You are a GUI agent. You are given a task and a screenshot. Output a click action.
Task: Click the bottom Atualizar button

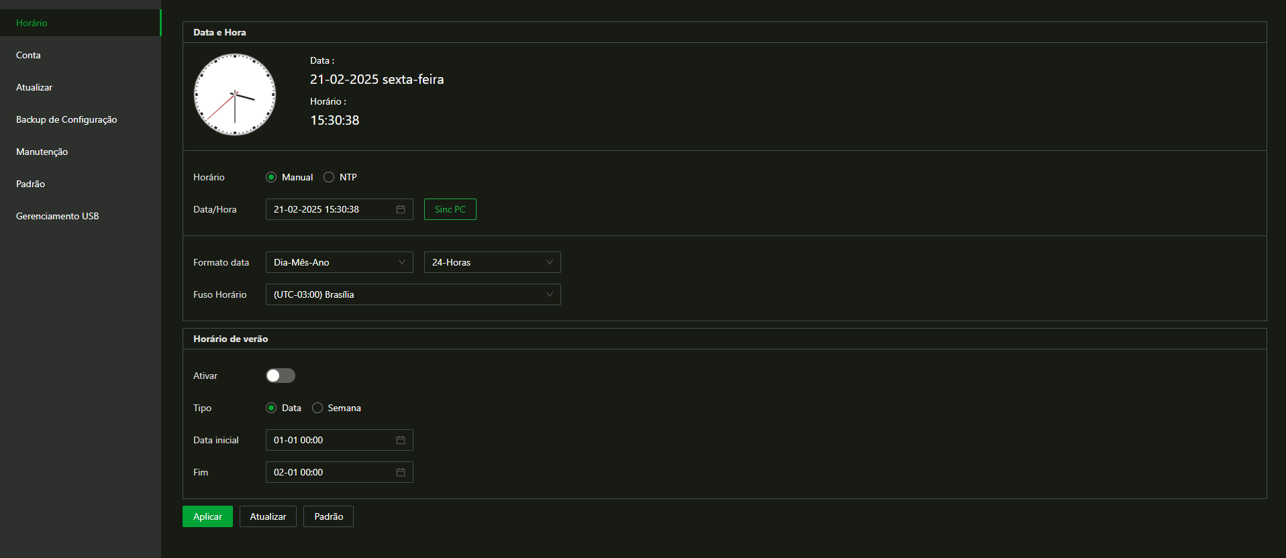coord(268,516)
